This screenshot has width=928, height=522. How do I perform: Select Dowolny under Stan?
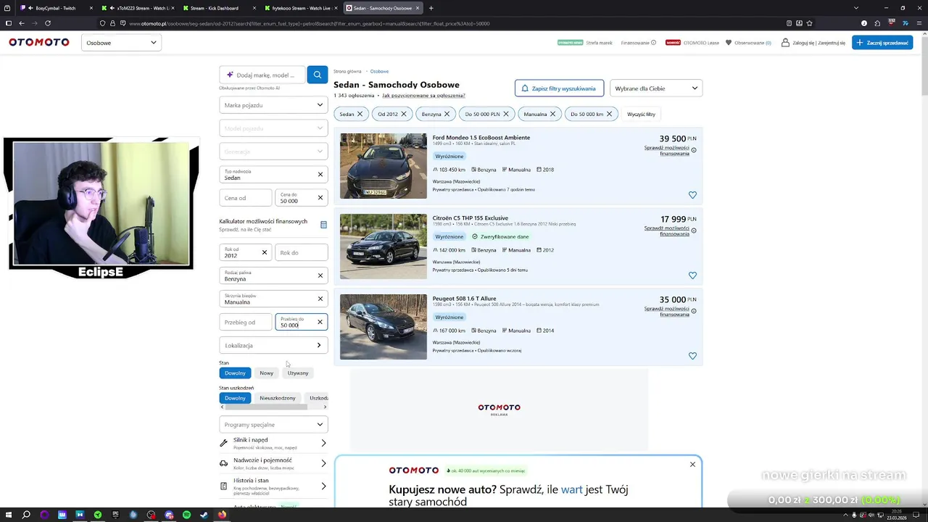point(235,373)
